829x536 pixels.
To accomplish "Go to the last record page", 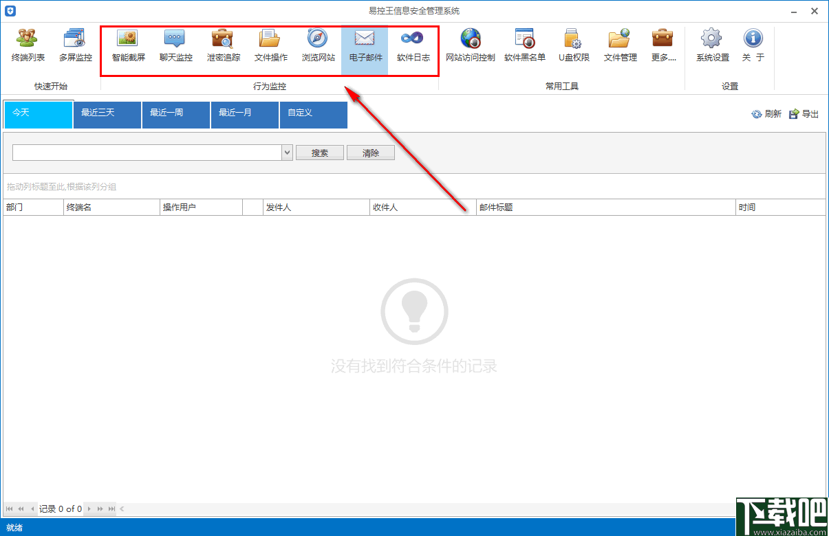I will click(111, 509).
